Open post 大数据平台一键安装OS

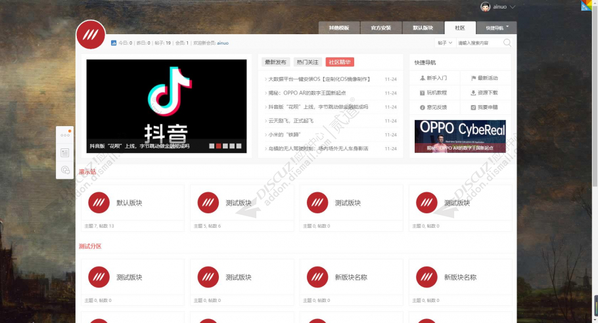tap(319, 79)
